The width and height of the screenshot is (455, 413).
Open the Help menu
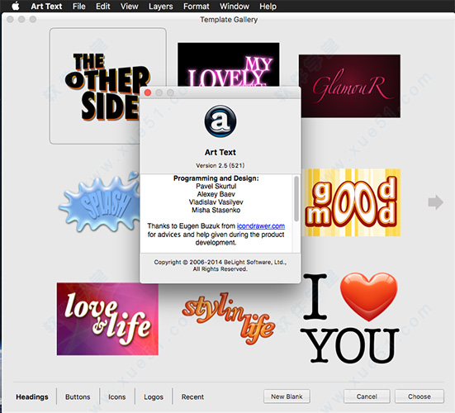(x=268, y=6)
